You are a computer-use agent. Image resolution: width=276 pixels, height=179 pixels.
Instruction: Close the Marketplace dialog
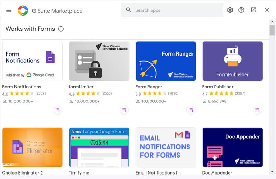267,10
